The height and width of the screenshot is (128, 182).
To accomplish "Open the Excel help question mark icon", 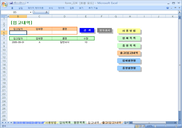I will click(168, 8).
